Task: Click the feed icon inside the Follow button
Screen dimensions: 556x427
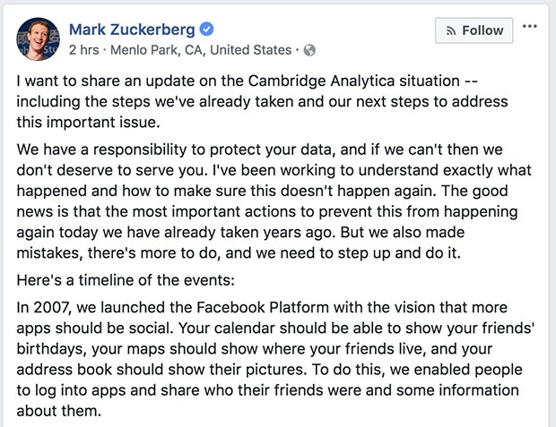Action: point(451,31)
